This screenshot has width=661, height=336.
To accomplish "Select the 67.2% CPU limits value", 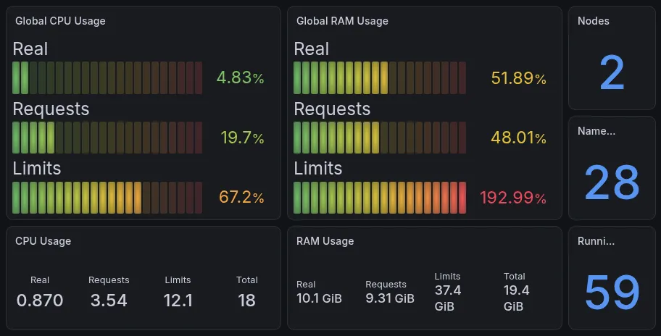I will click(241, 197).
